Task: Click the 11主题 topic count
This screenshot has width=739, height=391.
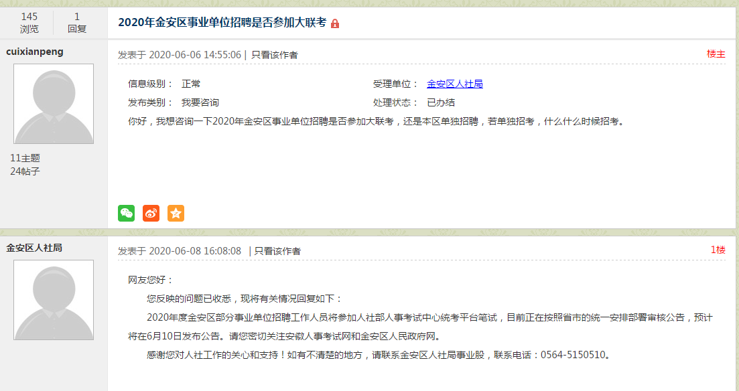Action: 25,158
